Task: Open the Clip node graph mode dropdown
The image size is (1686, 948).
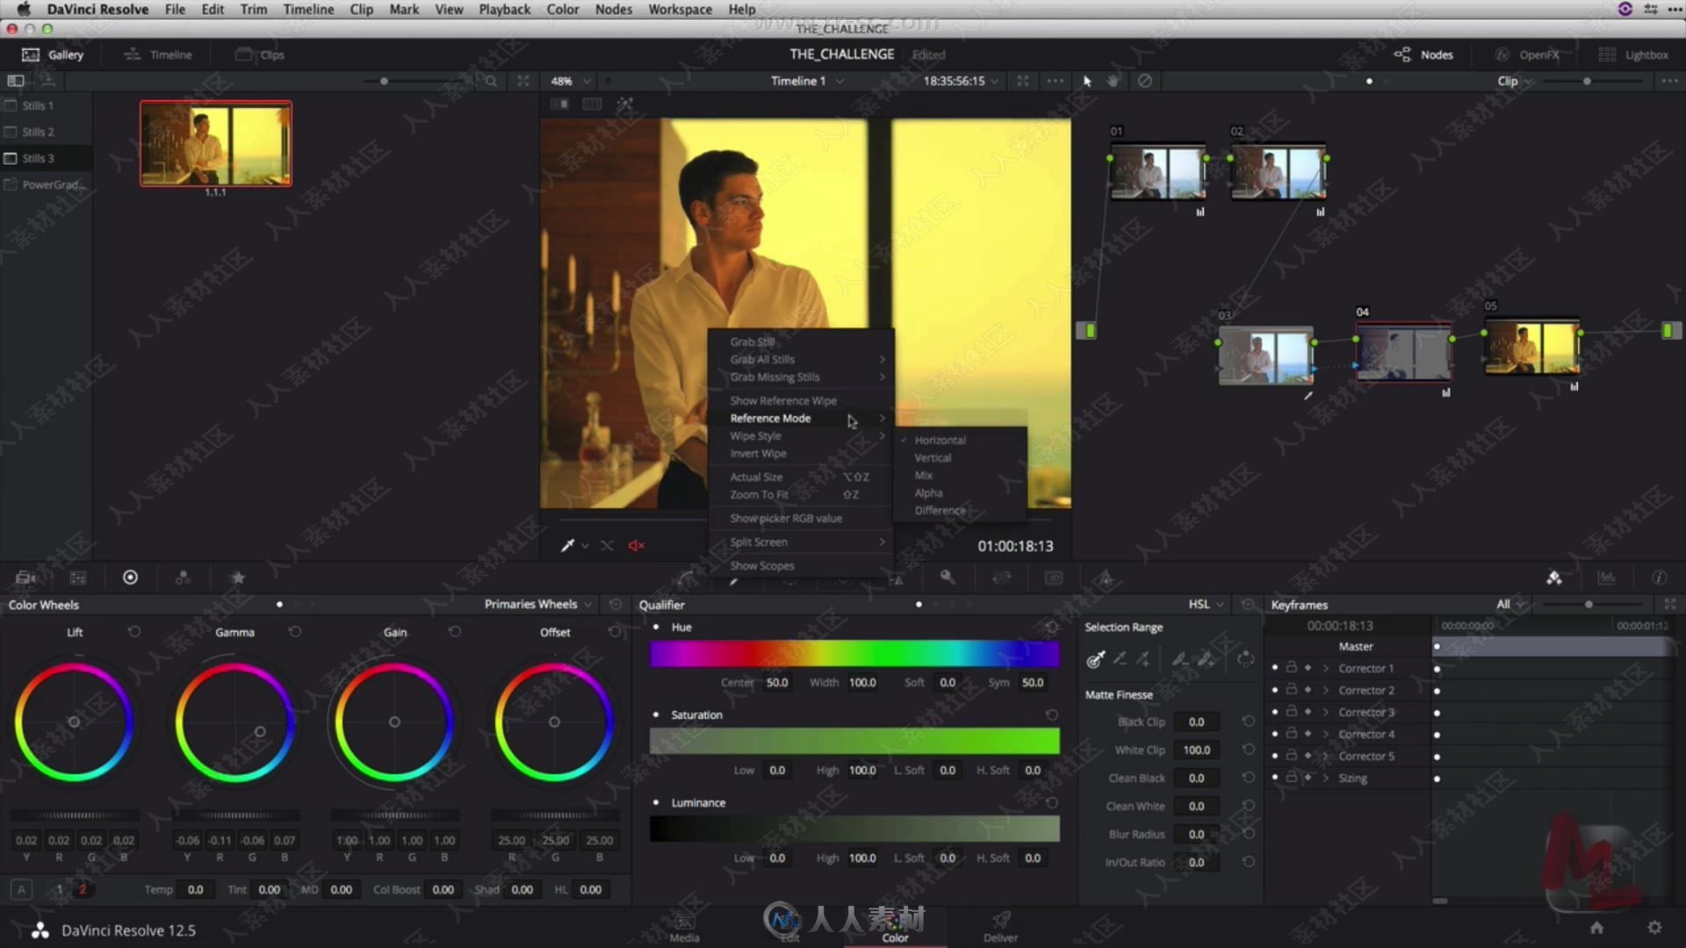Action: tap(1515, 81)
